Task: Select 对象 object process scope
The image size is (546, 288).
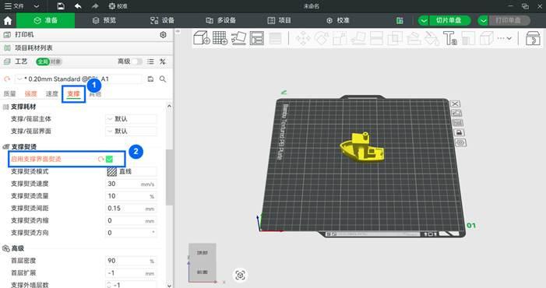Action: (x=56, y=61)
